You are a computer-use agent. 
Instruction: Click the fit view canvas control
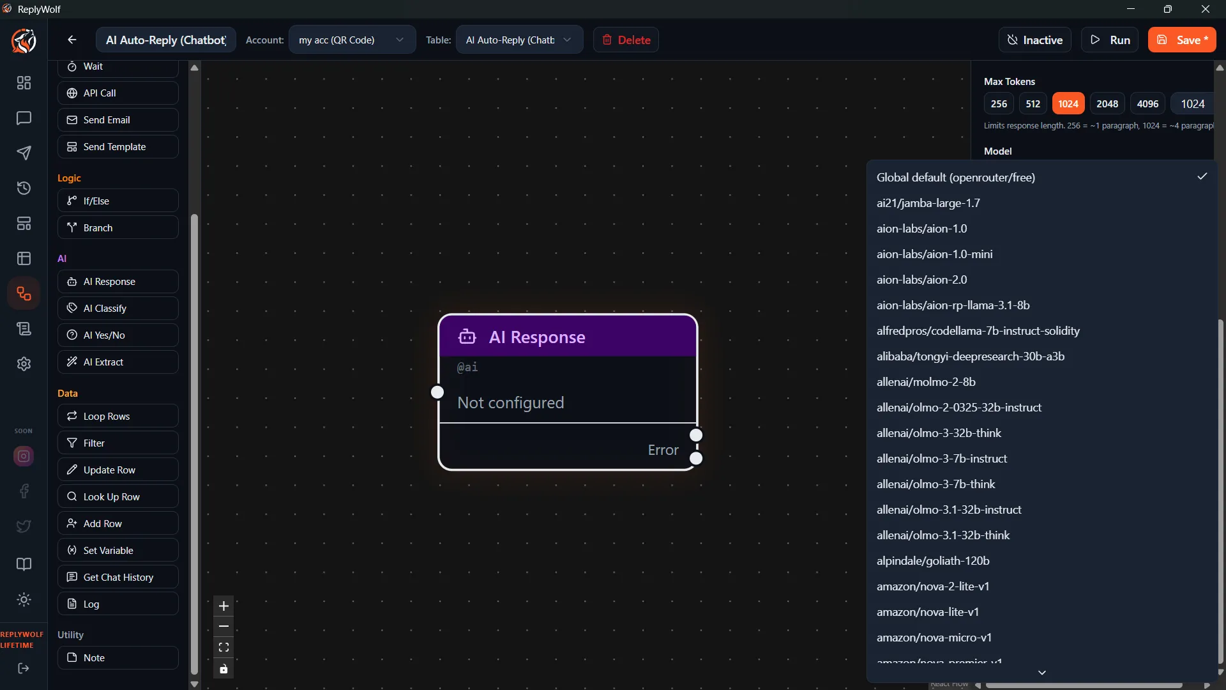[223, 648]
